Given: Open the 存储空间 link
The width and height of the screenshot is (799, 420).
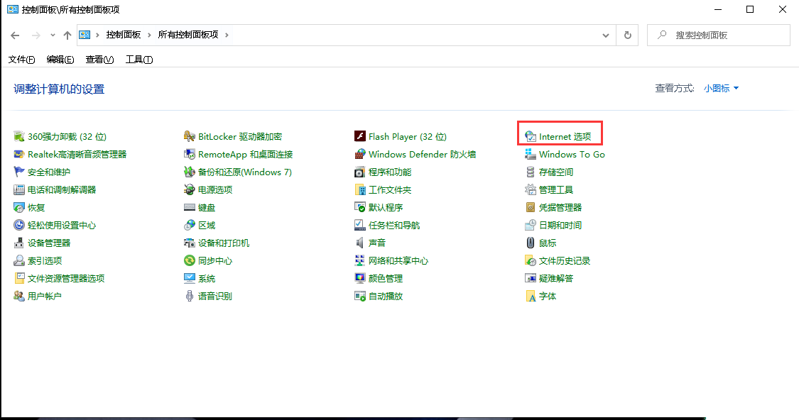Looking at the screenshot, I should click(x=556, y=172).
